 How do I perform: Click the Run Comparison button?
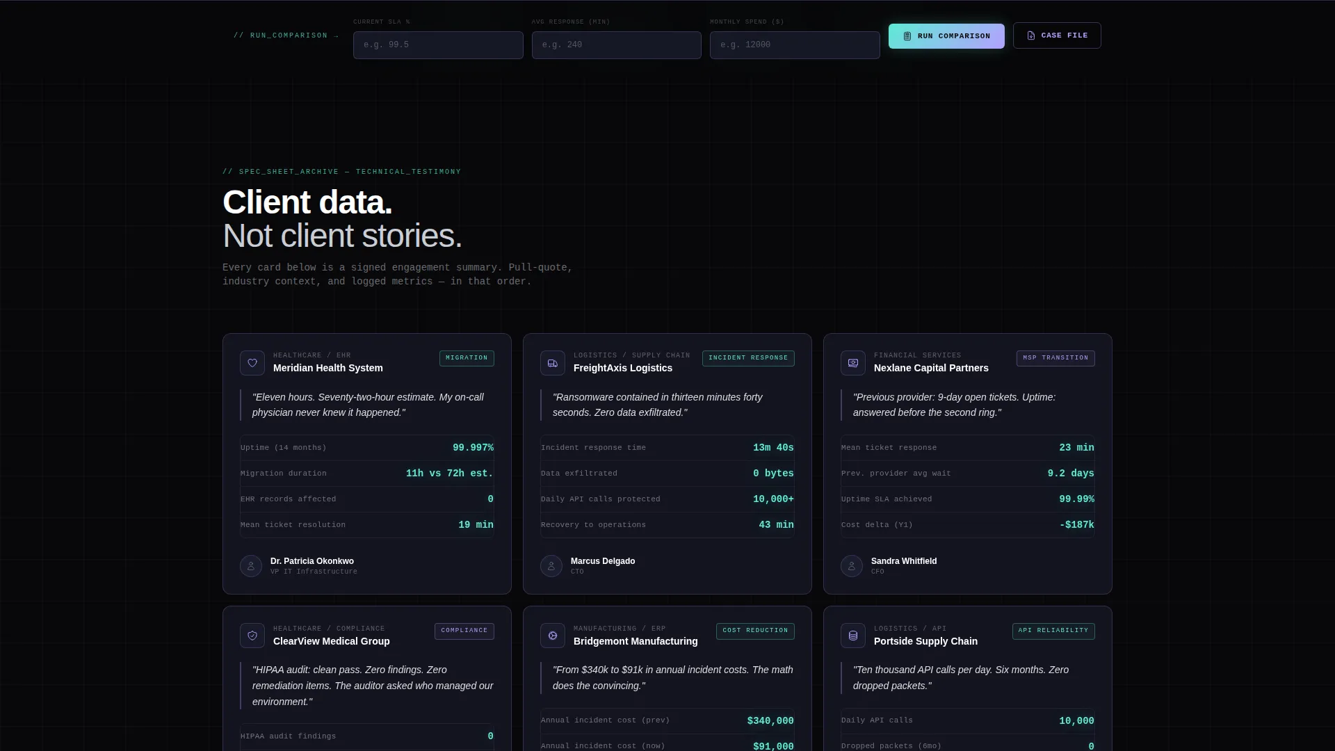pos(946,35)
